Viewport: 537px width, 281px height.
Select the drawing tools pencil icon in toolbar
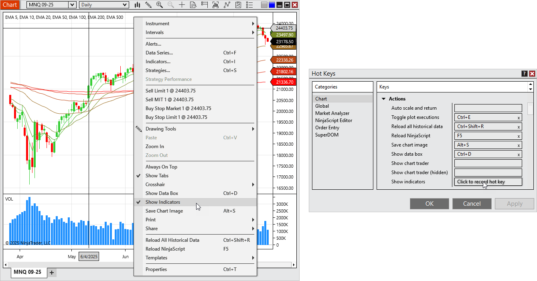pos(148,5)
